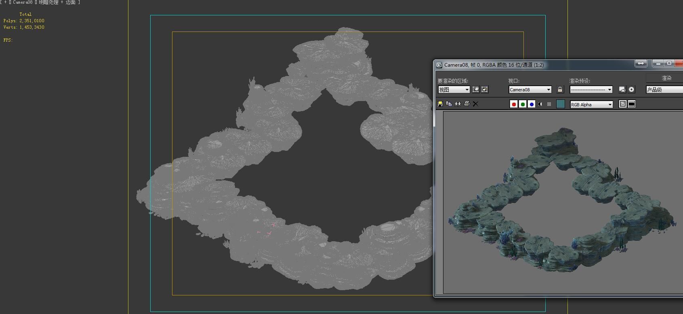Open the 产品级 render mode dropdown

pyautogui.click(x=664, y=90)
